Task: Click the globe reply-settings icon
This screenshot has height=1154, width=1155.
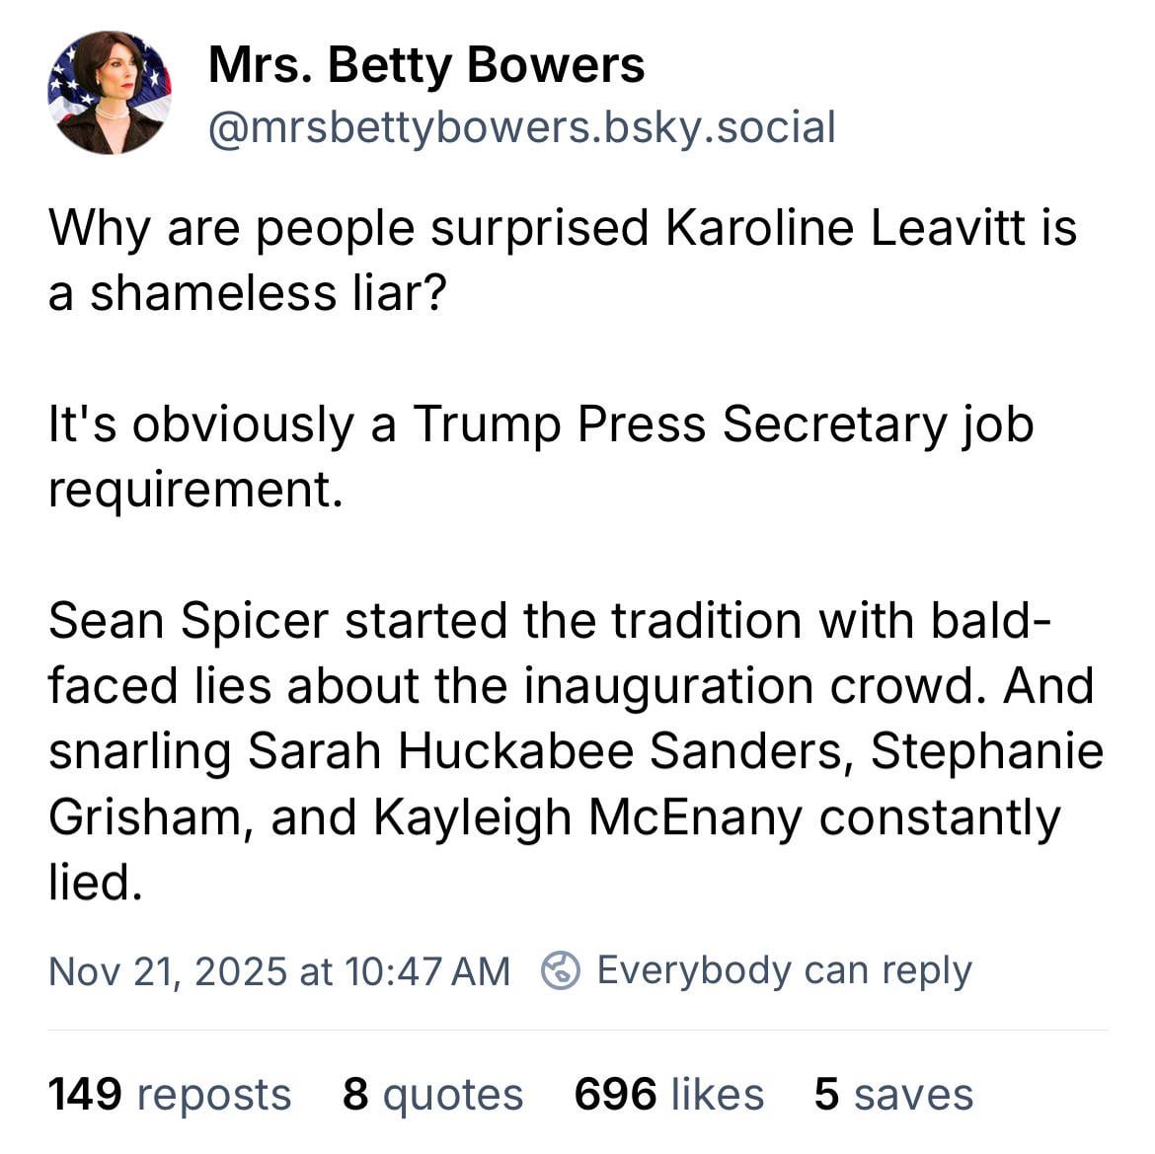Action: [x=561, y=970]
